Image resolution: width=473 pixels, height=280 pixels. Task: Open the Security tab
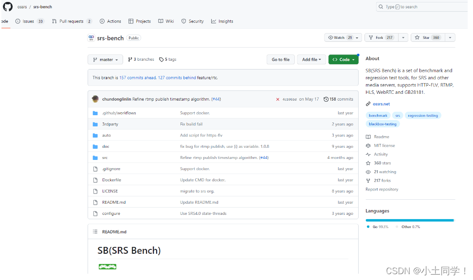pos(192,21)
